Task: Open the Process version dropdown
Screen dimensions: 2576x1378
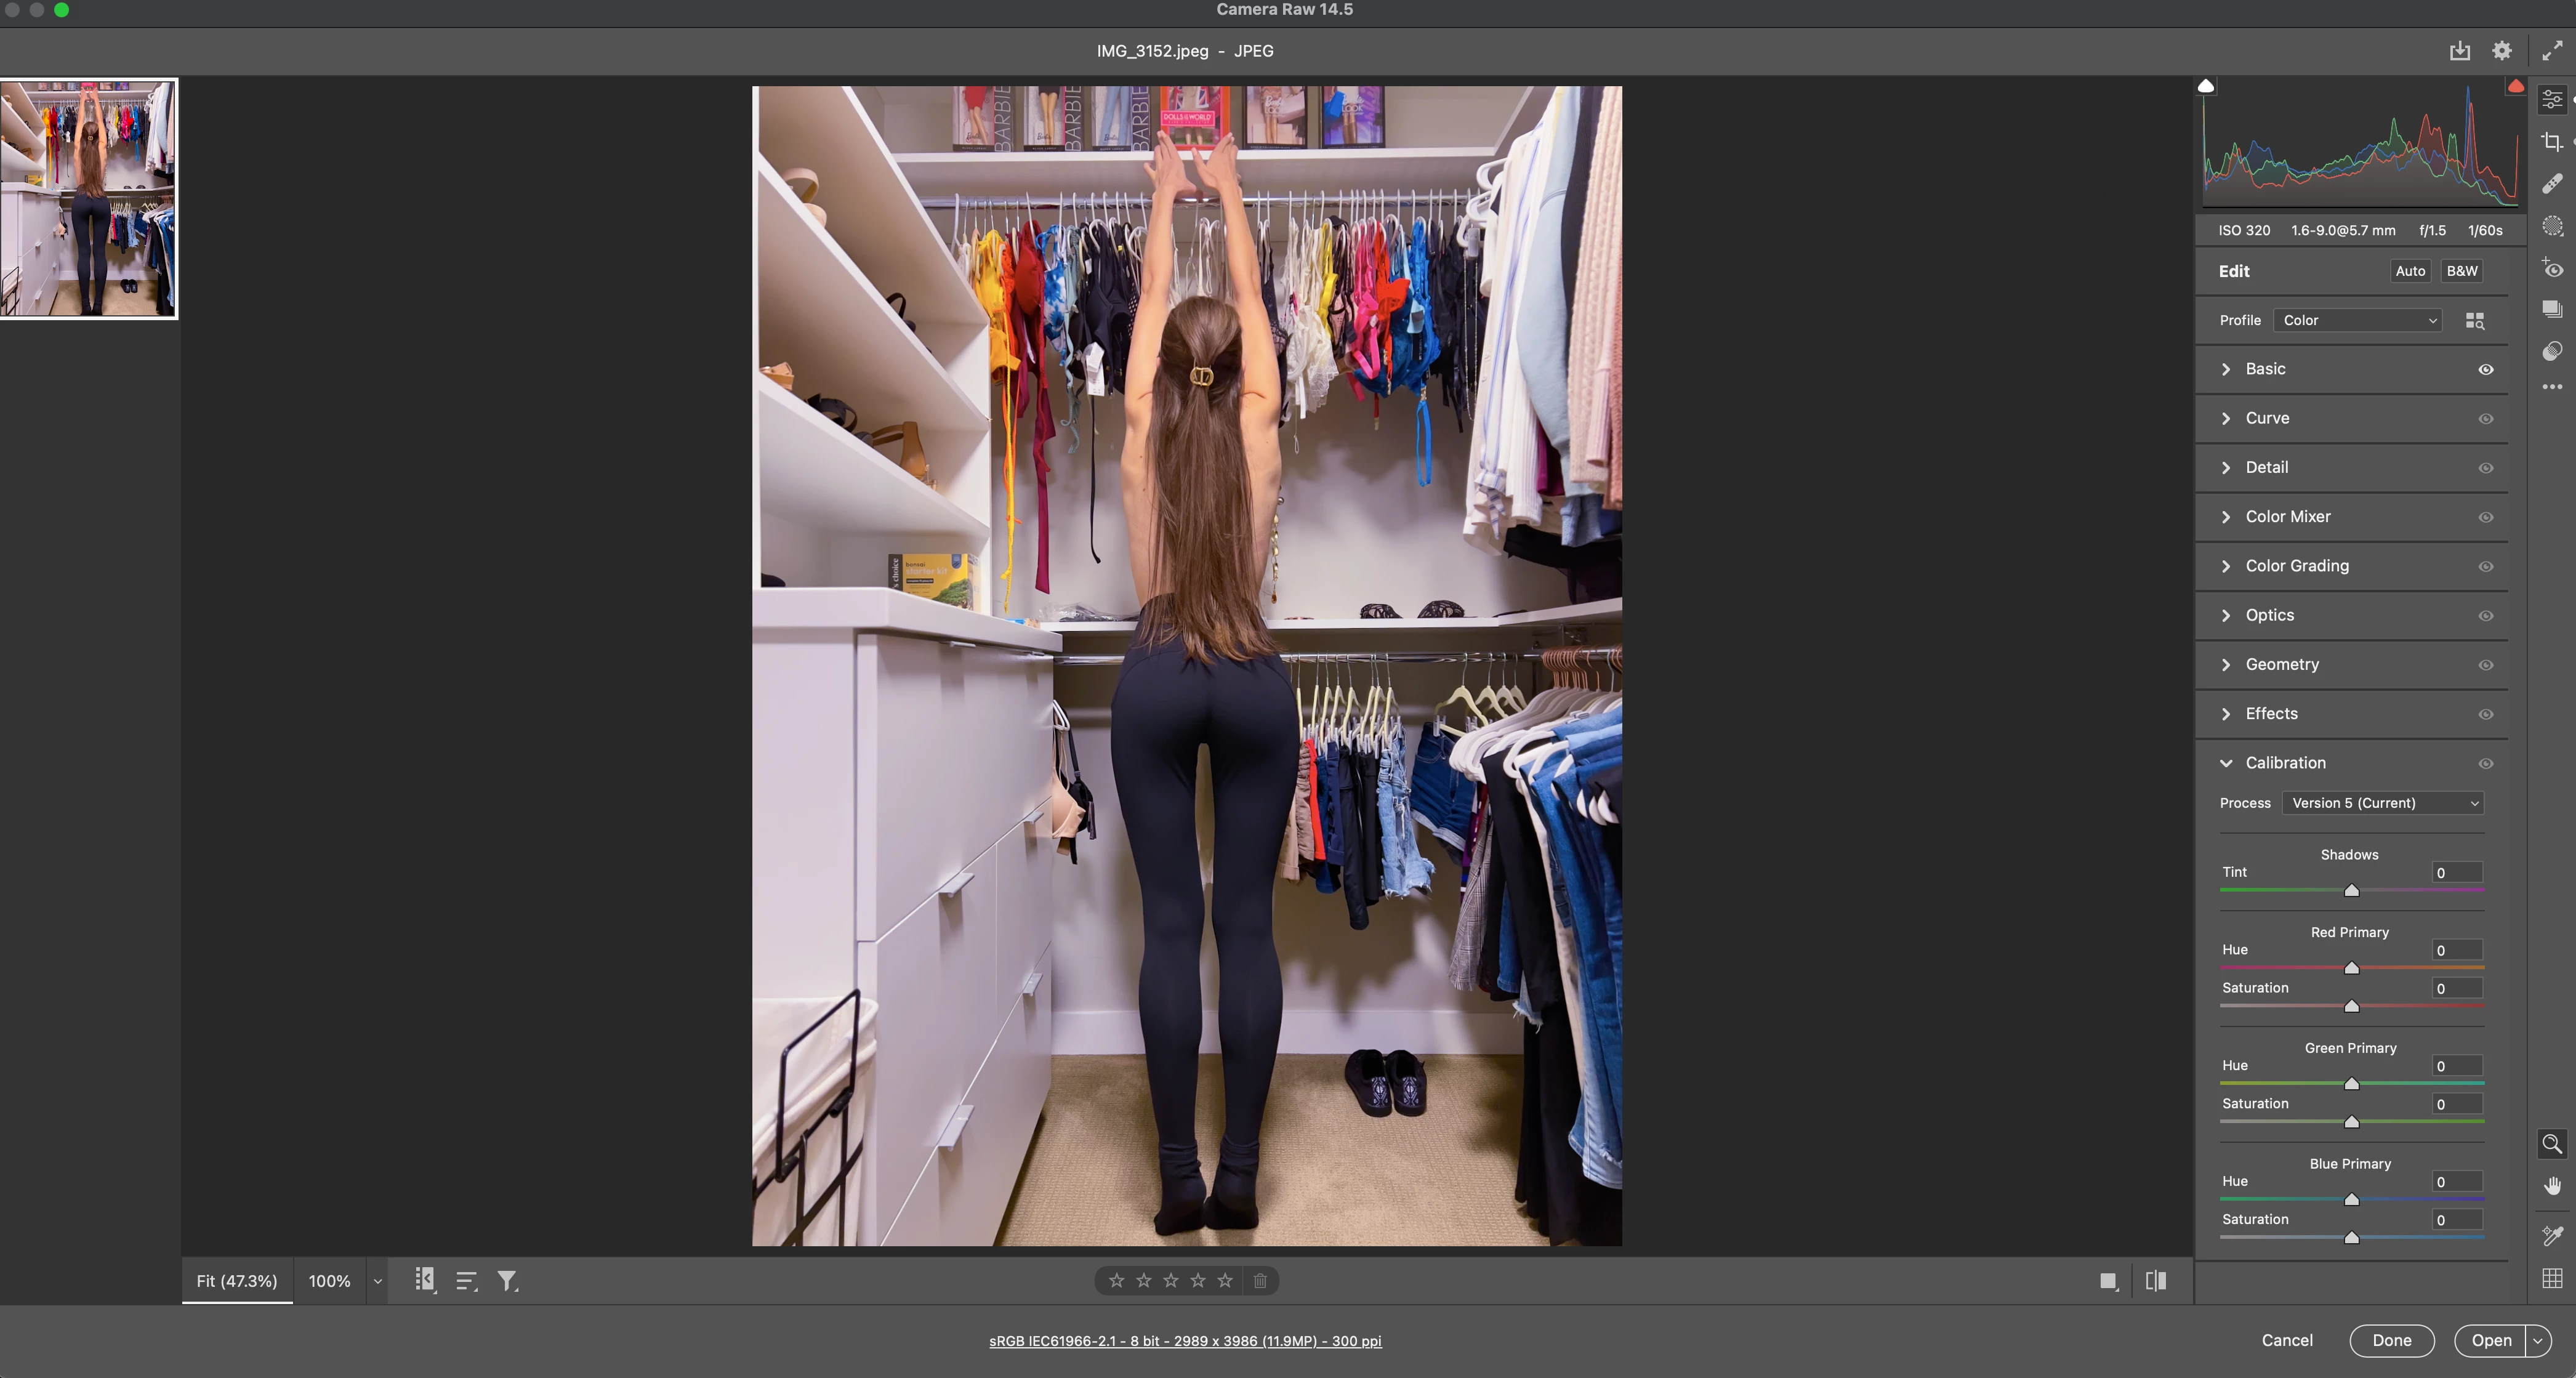Action: 2383,803
